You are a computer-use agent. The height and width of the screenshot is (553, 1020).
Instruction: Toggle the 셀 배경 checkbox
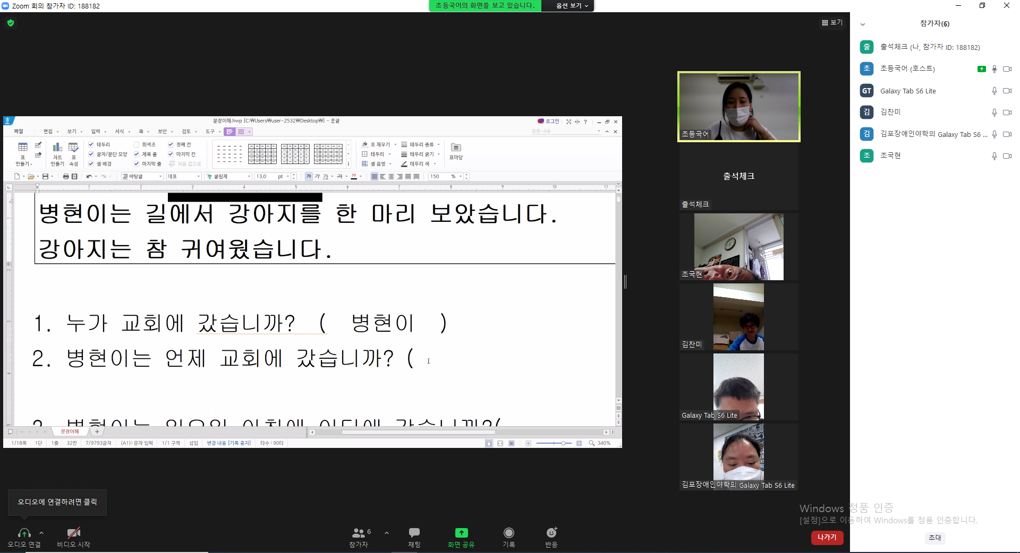(x=91, y=163)
